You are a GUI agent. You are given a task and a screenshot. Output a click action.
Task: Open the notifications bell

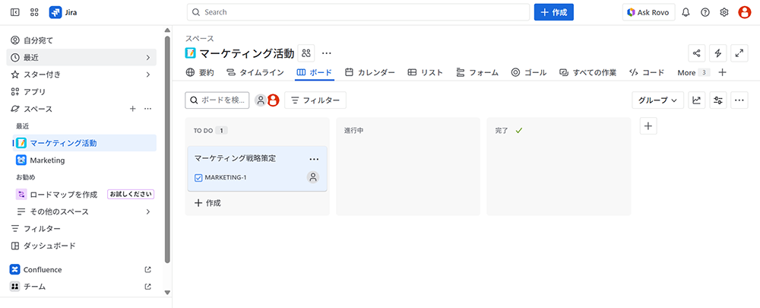tap(686, 12)
